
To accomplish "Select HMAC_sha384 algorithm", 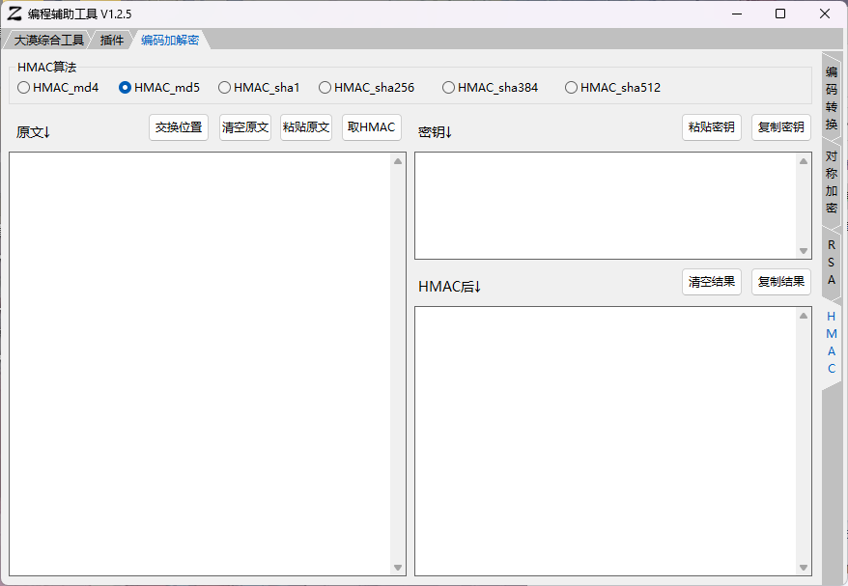I will pyautogui.click(x=449, y=88).
